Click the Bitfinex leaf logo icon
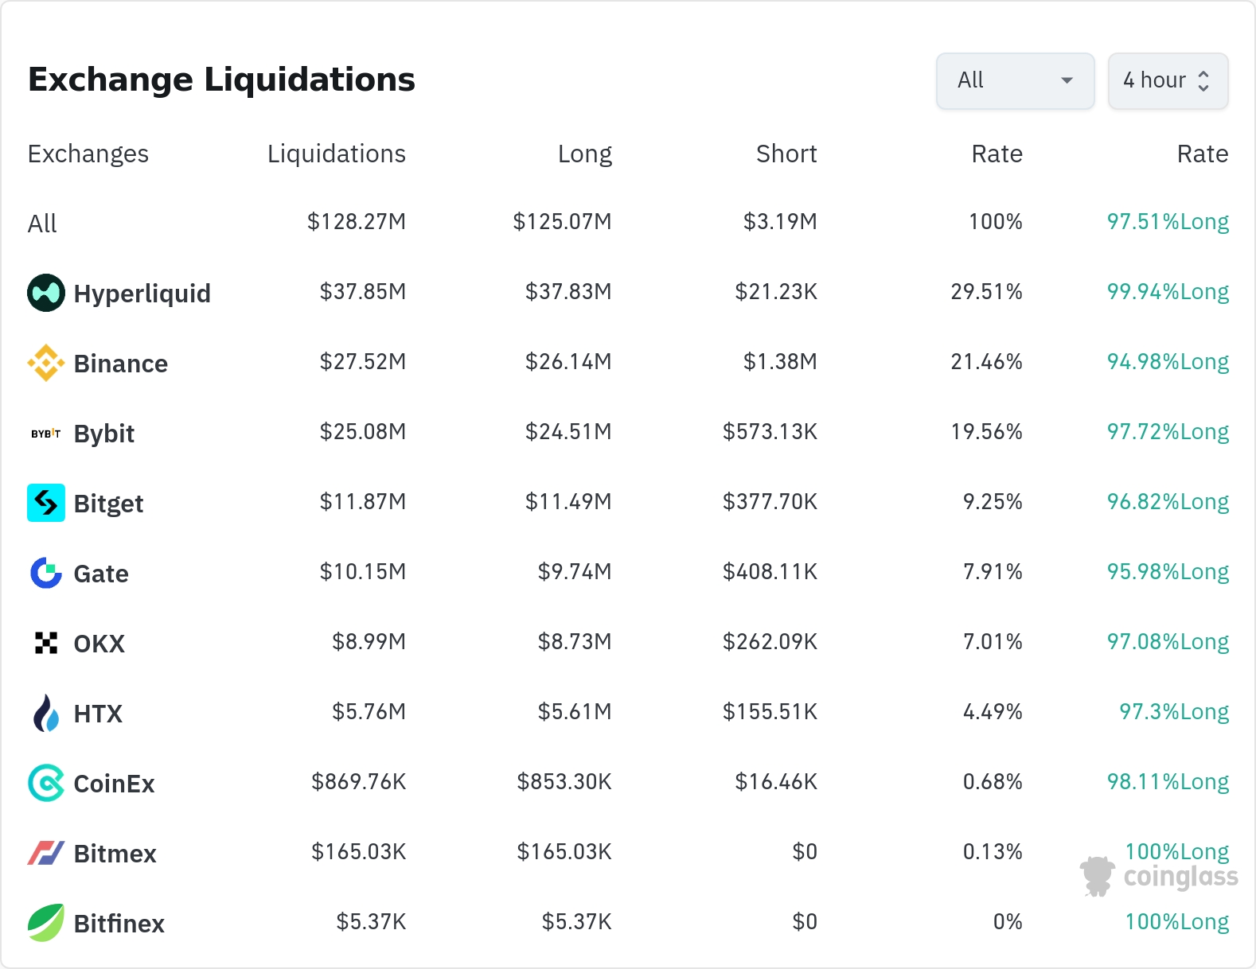Viewport: 1256px width, 969px height. click(46, 923)
